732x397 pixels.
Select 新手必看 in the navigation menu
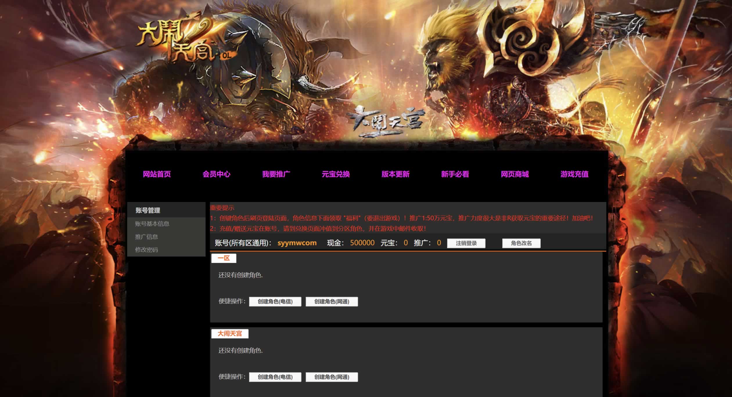point(455,174)
